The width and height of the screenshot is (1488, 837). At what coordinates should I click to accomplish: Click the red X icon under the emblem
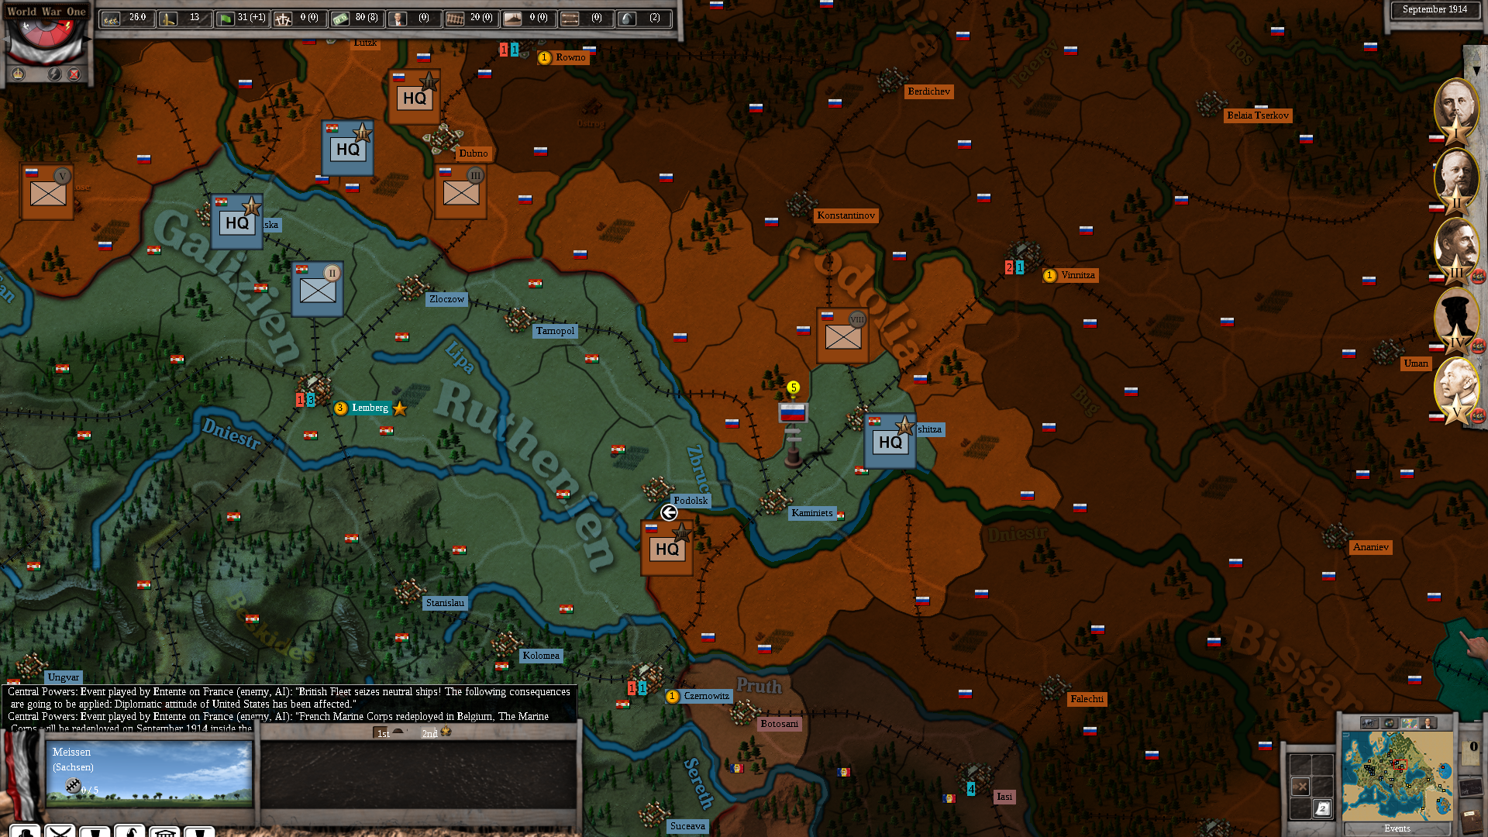pos(74,74)
